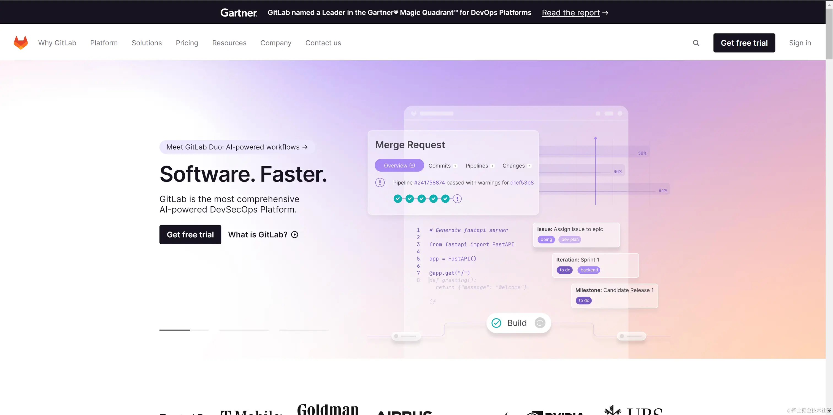The width and height of the screenshot is (833, 415).
Task: Click the 84% chart value
Action: [x=662, y=190]
